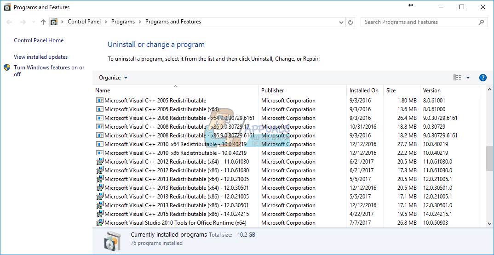494x255 pixels.
Task: Open help via the blue question icon
Action: click(483, 78)
